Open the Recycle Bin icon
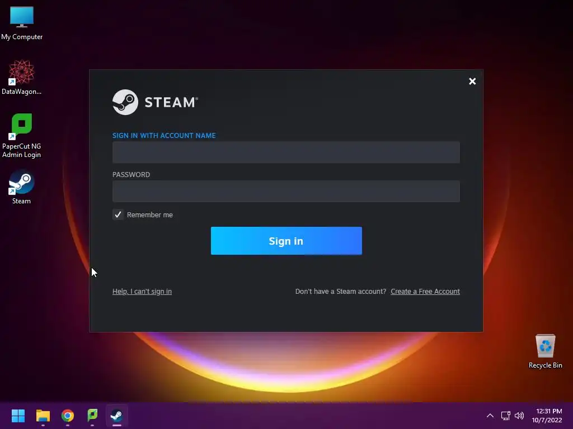This screenshot has height=429, width=573. point(545,351)
